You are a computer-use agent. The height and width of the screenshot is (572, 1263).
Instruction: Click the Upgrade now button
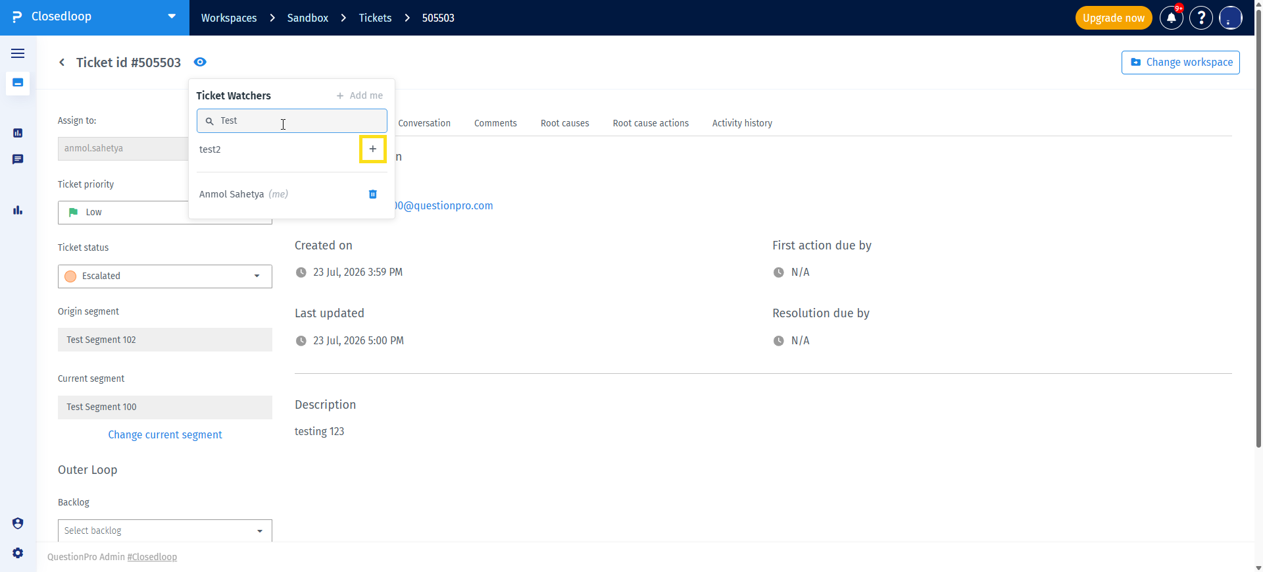(x=1114, y=18)
